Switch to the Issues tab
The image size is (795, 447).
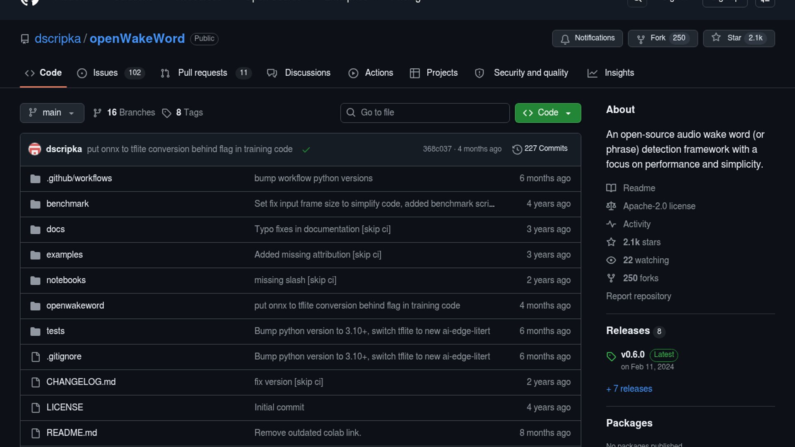(105, 73)
